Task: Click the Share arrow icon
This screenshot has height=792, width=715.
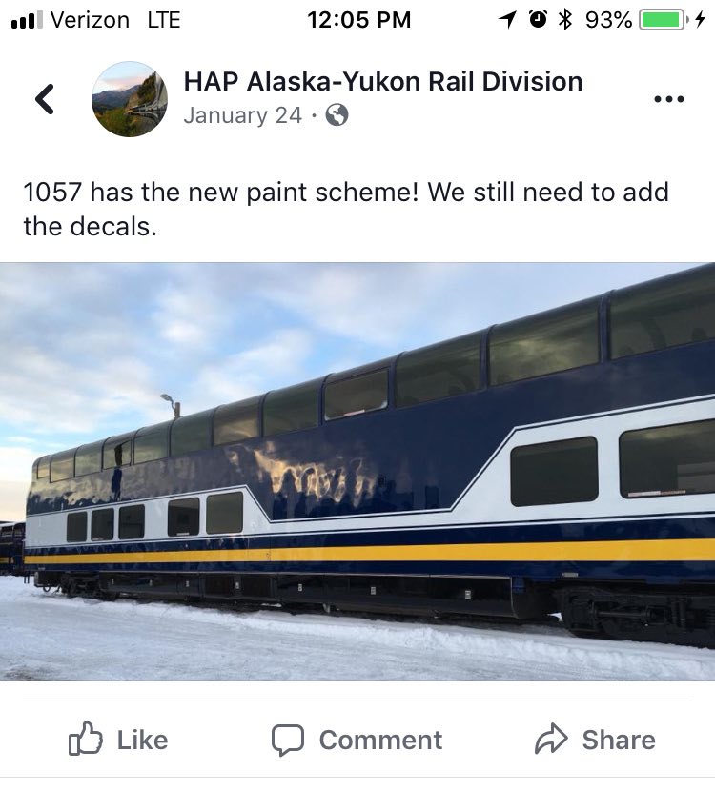Action: click(x=552, y=739)
